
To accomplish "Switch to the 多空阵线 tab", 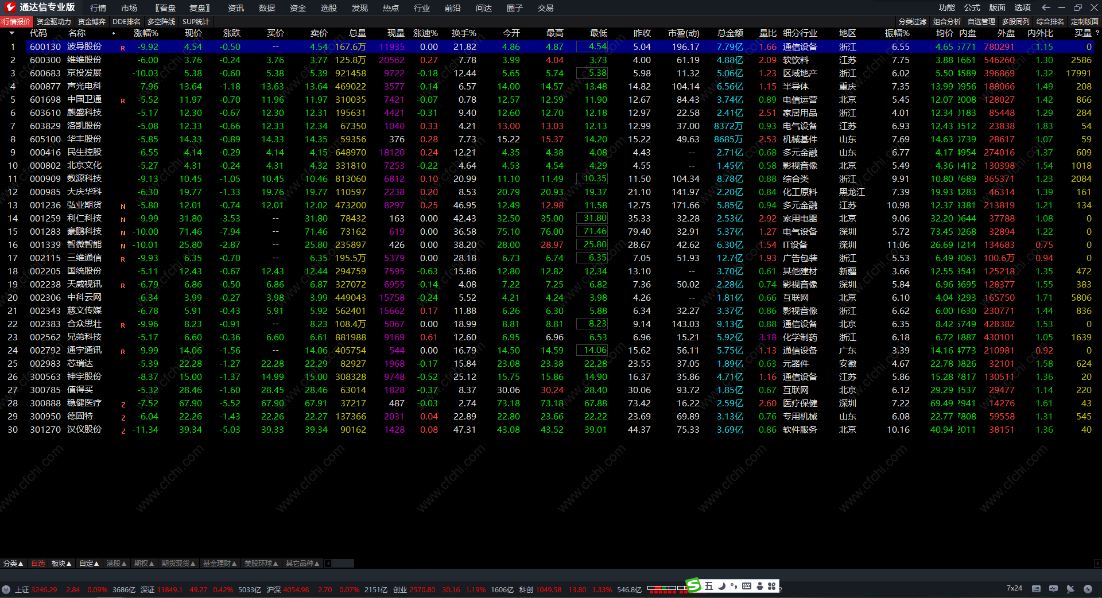I will (161, 22).
